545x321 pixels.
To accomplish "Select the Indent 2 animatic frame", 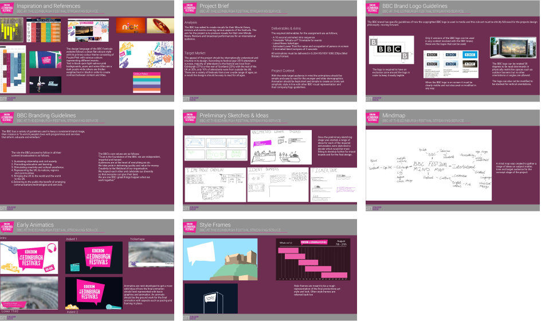I will click(94, 293).
